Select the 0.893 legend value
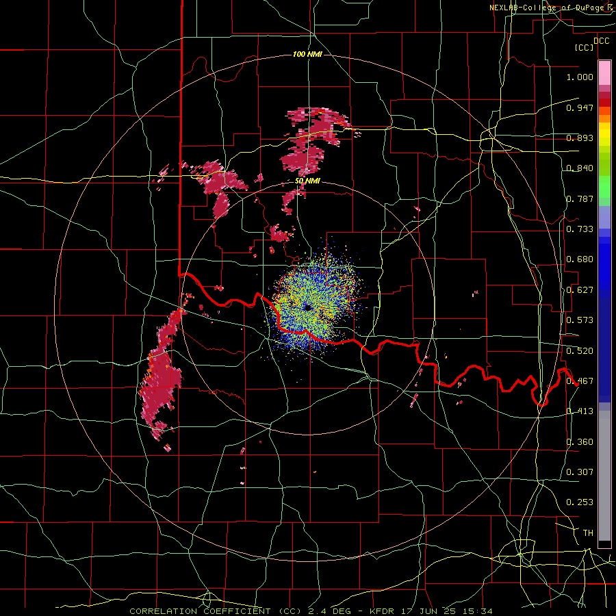616x616 pixels. tap(580, 138)
